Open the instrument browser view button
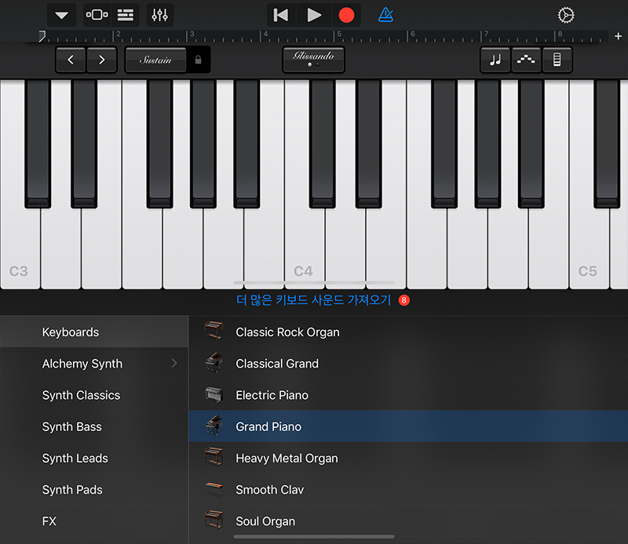The width and height of the screenshot is (628, 544). [97, 15]
